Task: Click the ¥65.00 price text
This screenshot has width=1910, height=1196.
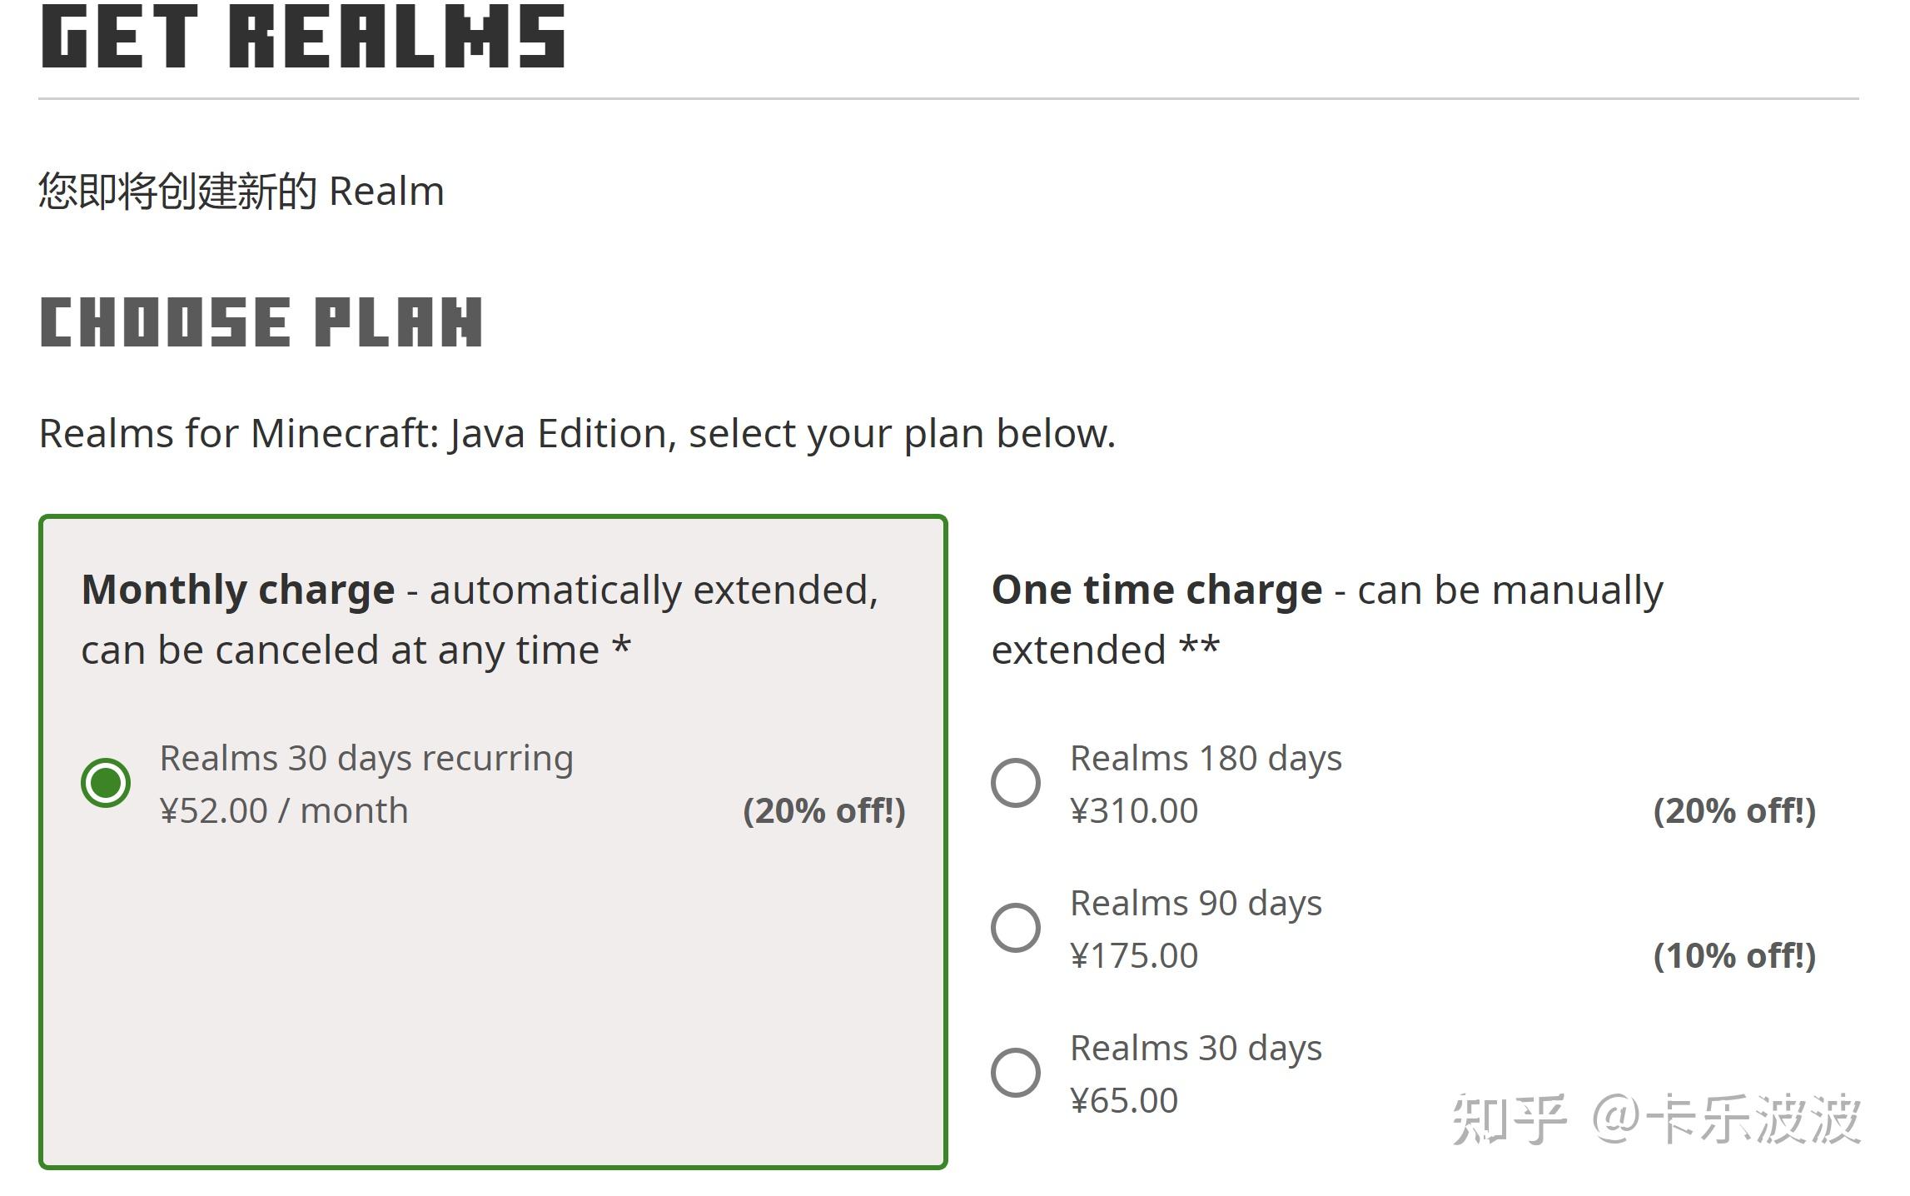Action: [1124, 1100]
